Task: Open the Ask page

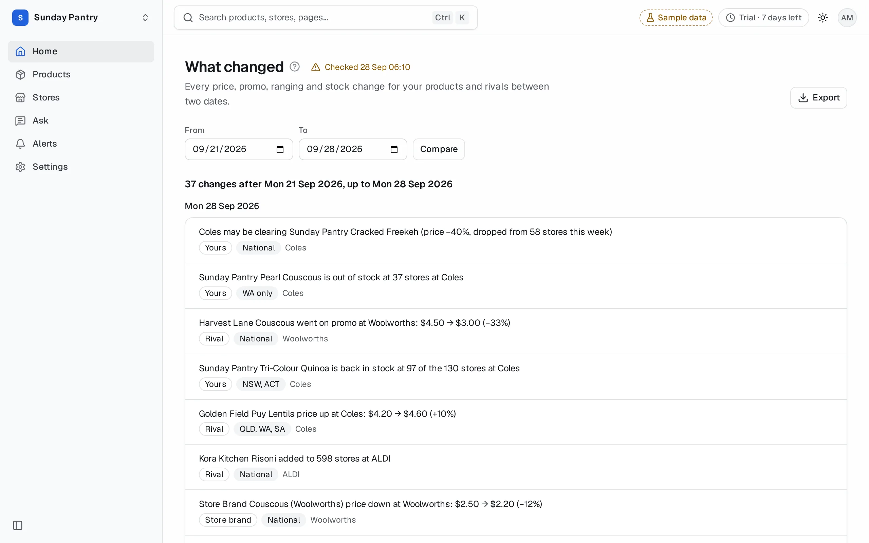Action: pyautogui.click(x=81, y=120)
